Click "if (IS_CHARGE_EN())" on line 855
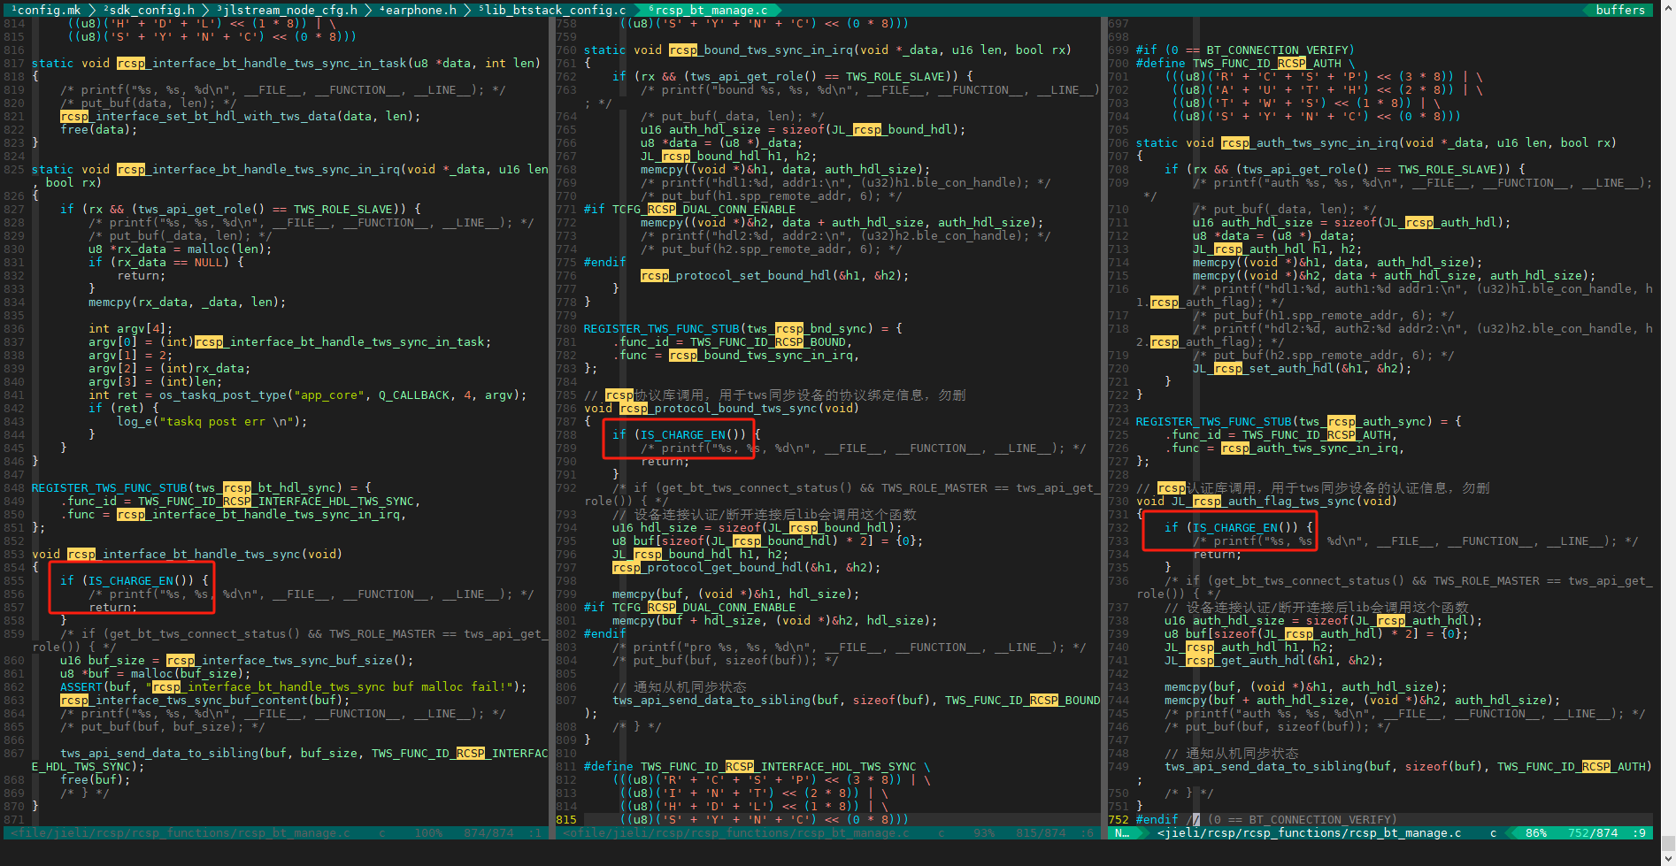The width and height of the screenshot is (1676, 866). [x=134, y=580]
